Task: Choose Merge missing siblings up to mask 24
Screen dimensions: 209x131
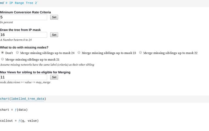Action: pos(17,52)
